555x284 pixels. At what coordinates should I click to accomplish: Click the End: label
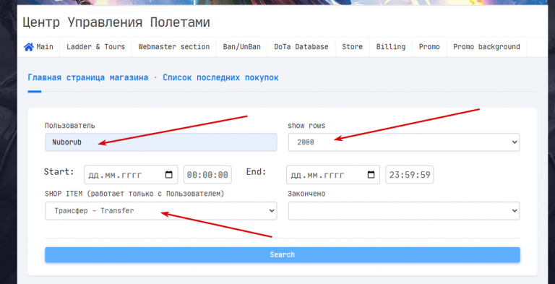point(256,172)
